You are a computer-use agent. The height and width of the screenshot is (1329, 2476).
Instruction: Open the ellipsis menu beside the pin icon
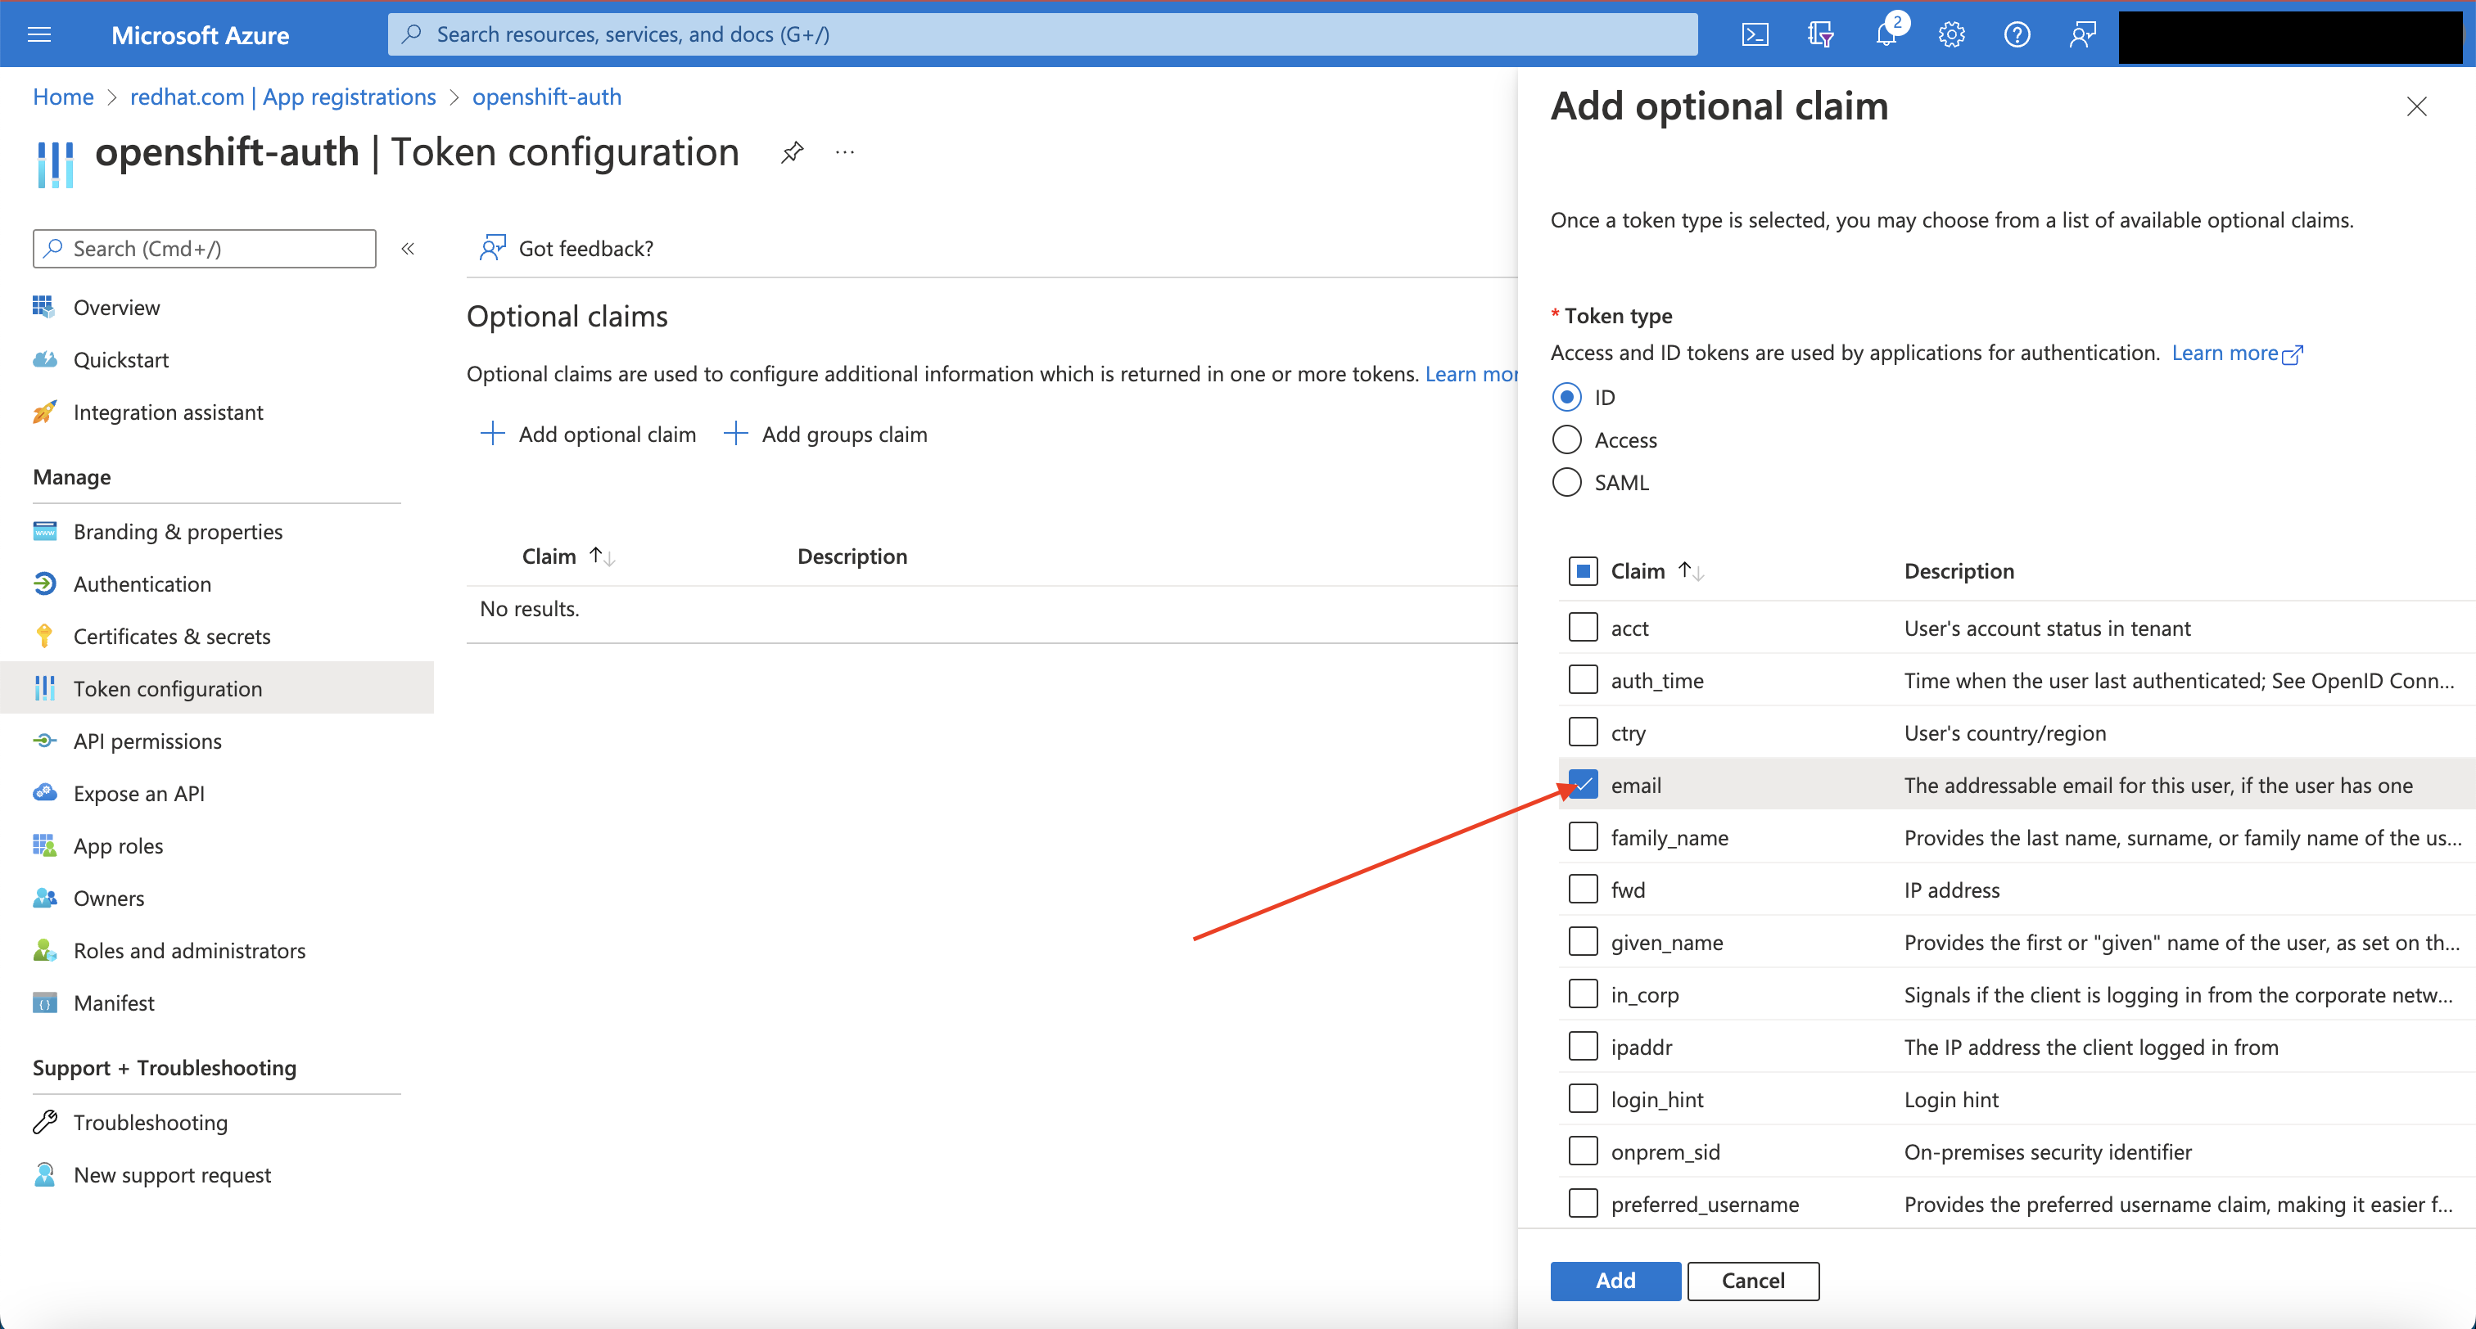844,151
